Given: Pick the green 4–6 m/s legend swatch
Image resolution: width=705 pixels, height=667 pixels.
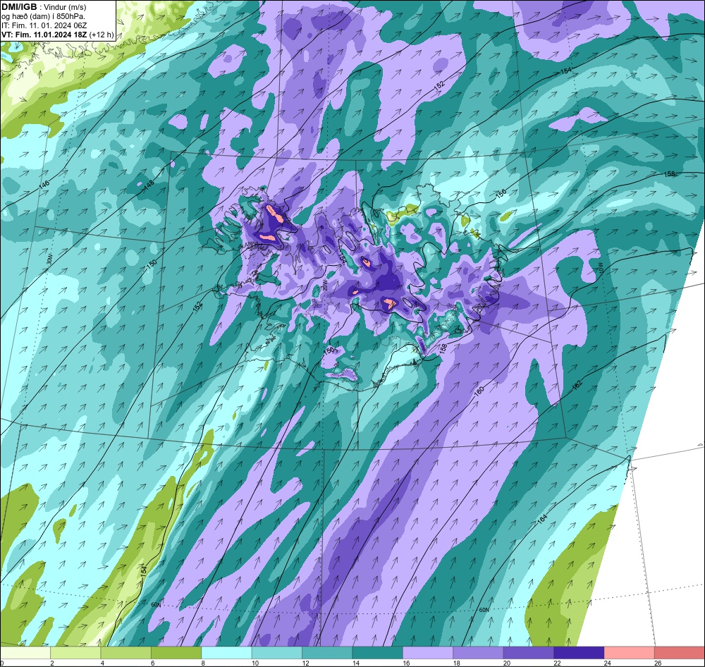Looking at the screenshot, I should click(x=126, y=652).
